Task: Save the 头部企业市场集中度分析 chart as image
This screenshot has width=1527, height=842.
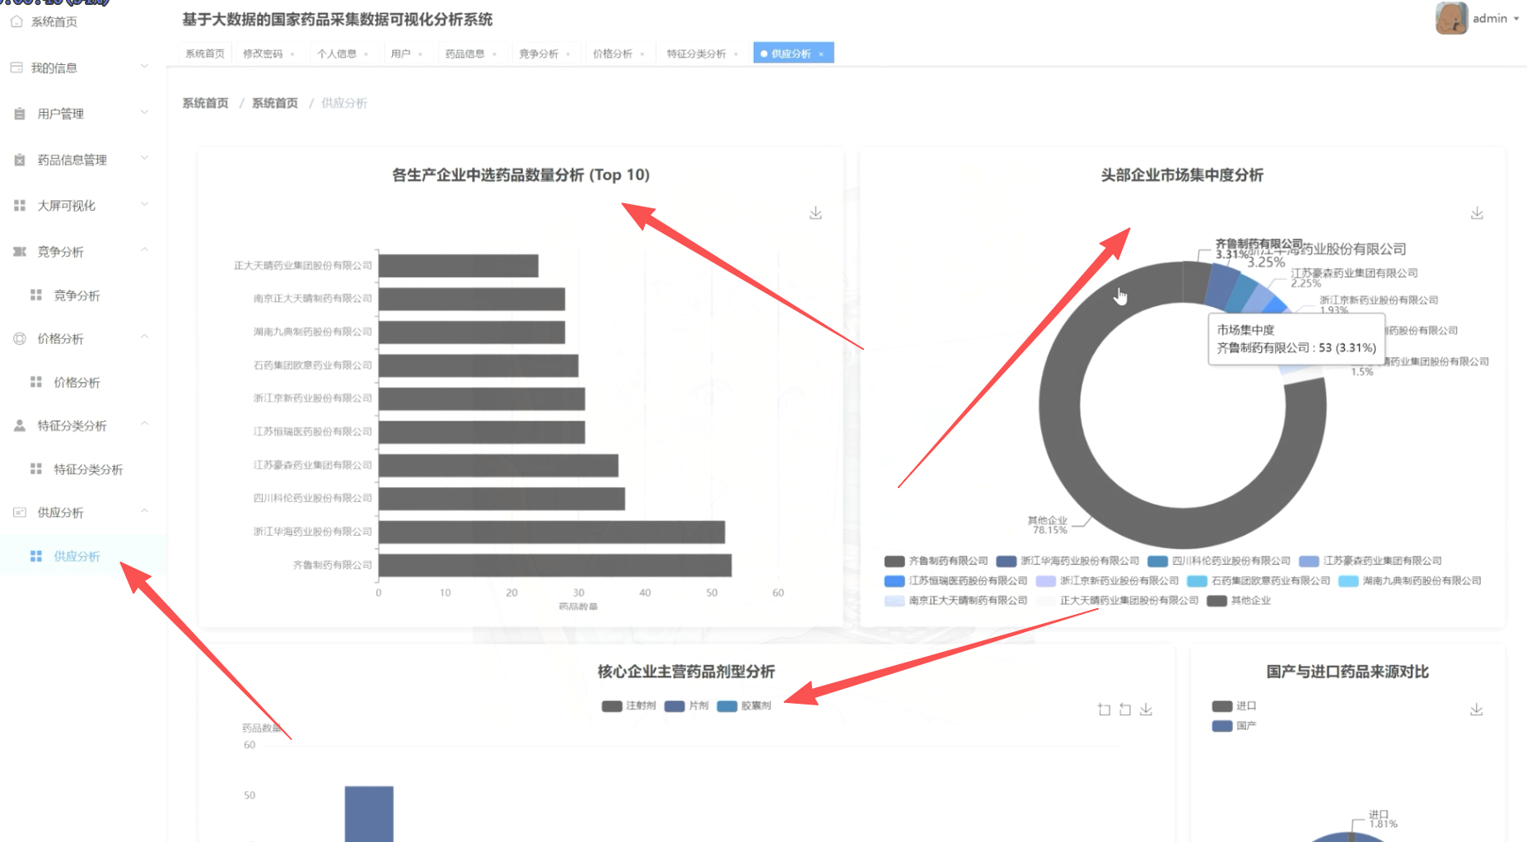Action: click(x=1477, y=213)
